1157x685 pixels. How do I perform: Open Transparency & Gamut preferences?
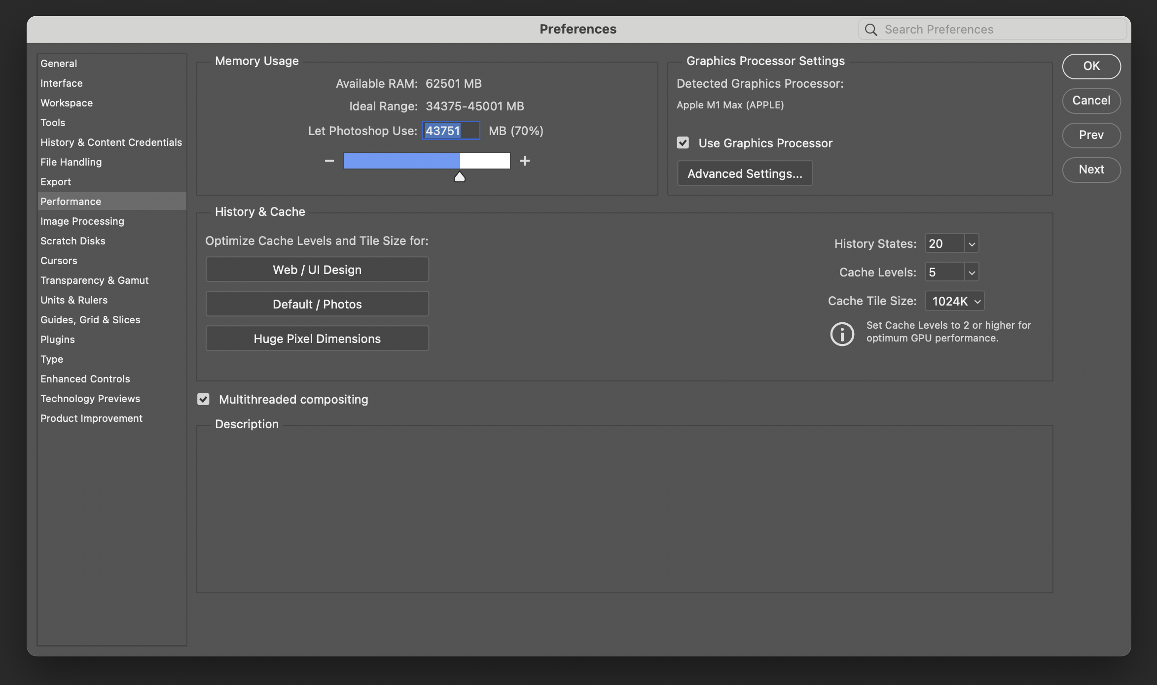coord(112,280)
